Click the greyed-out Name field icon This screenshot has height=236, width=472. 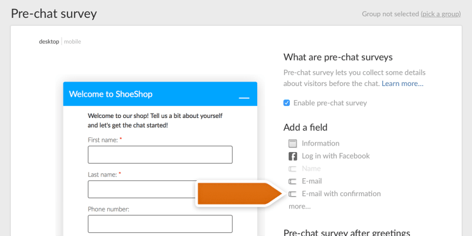(292, 169)
